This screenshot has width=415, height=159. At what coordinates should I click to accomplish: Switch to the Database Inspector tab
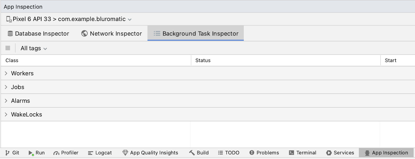pyautogui.click(x=38, y=34)
